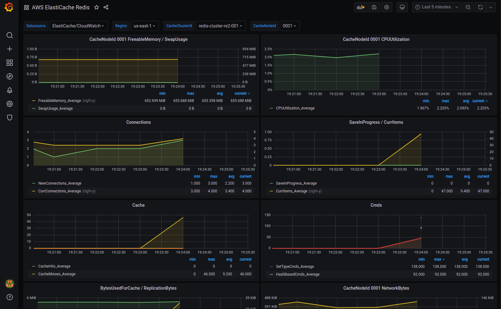Click the user avatar in the sidebar

tap(10, 283)
